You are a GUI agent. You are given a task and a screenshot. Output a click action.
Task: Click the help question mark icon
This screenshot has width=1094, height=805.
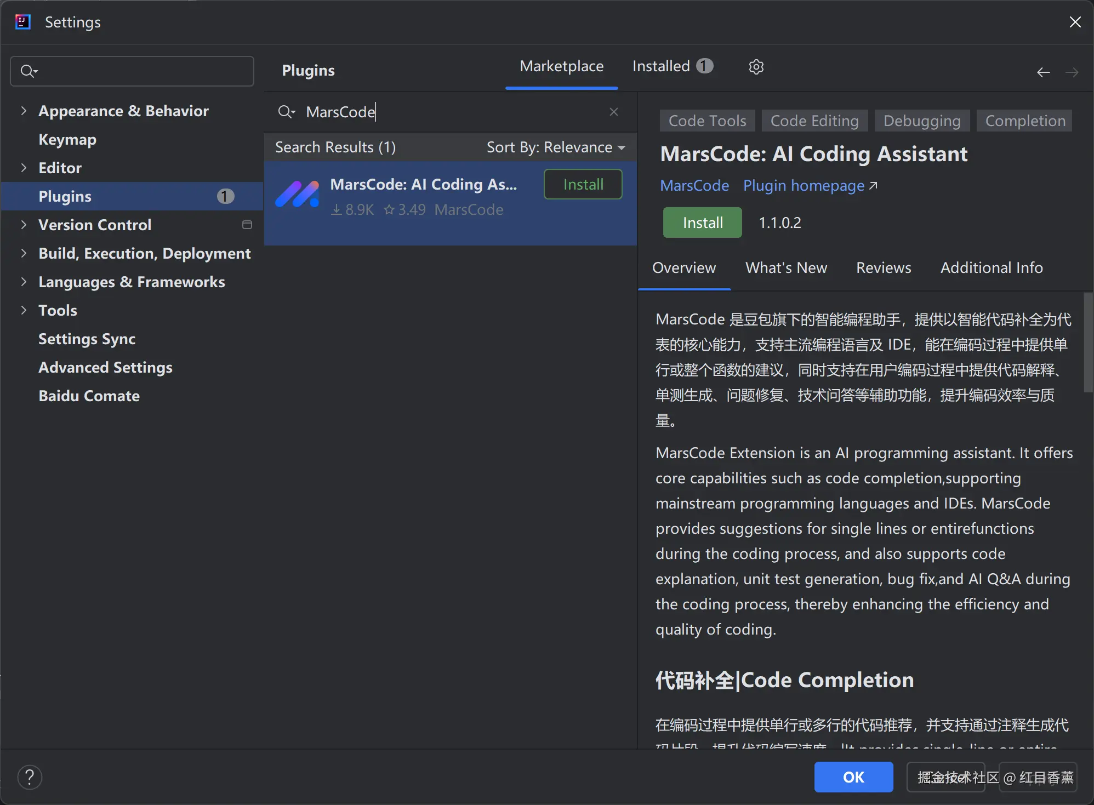(x=30, y=777)
